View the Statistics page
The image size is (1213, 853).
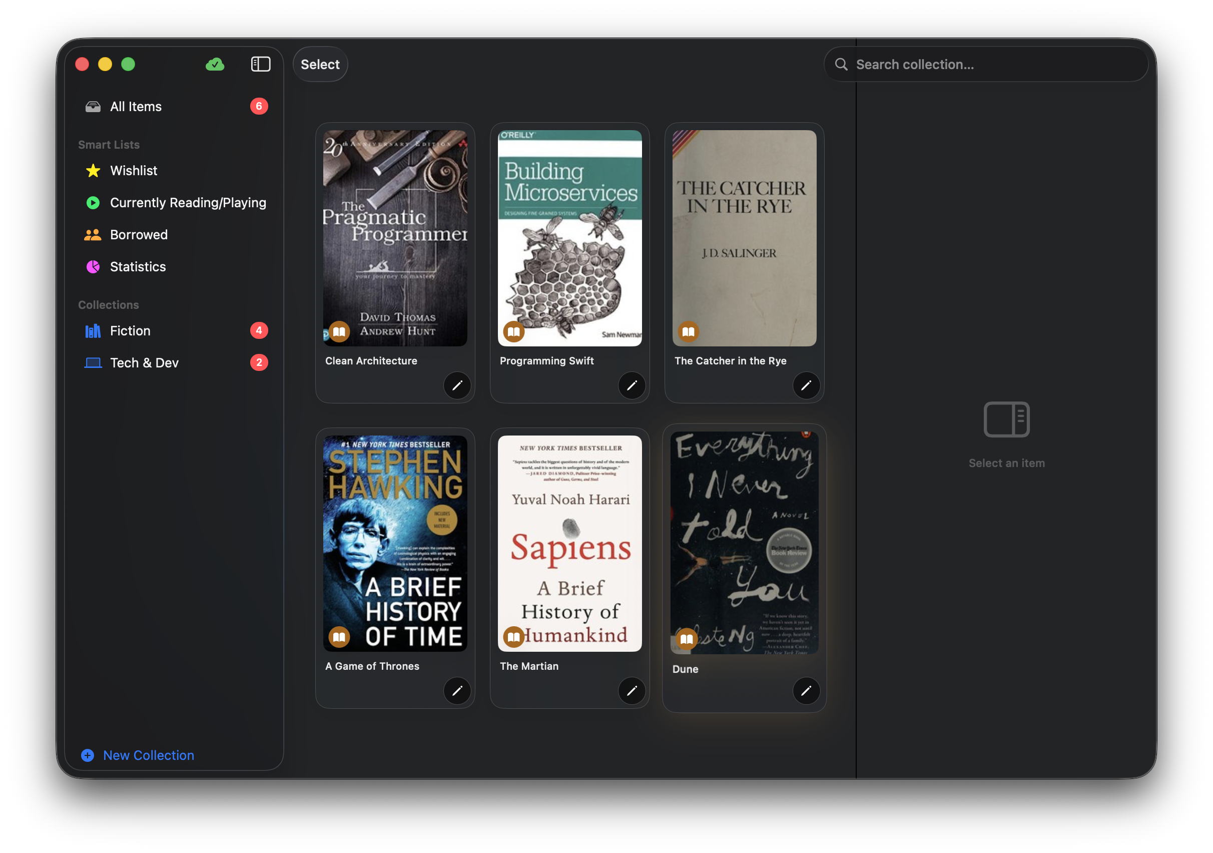[x=174, y=267]
